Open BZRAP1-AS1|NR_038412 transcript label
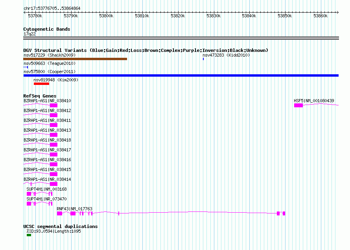 pos(47,110)
